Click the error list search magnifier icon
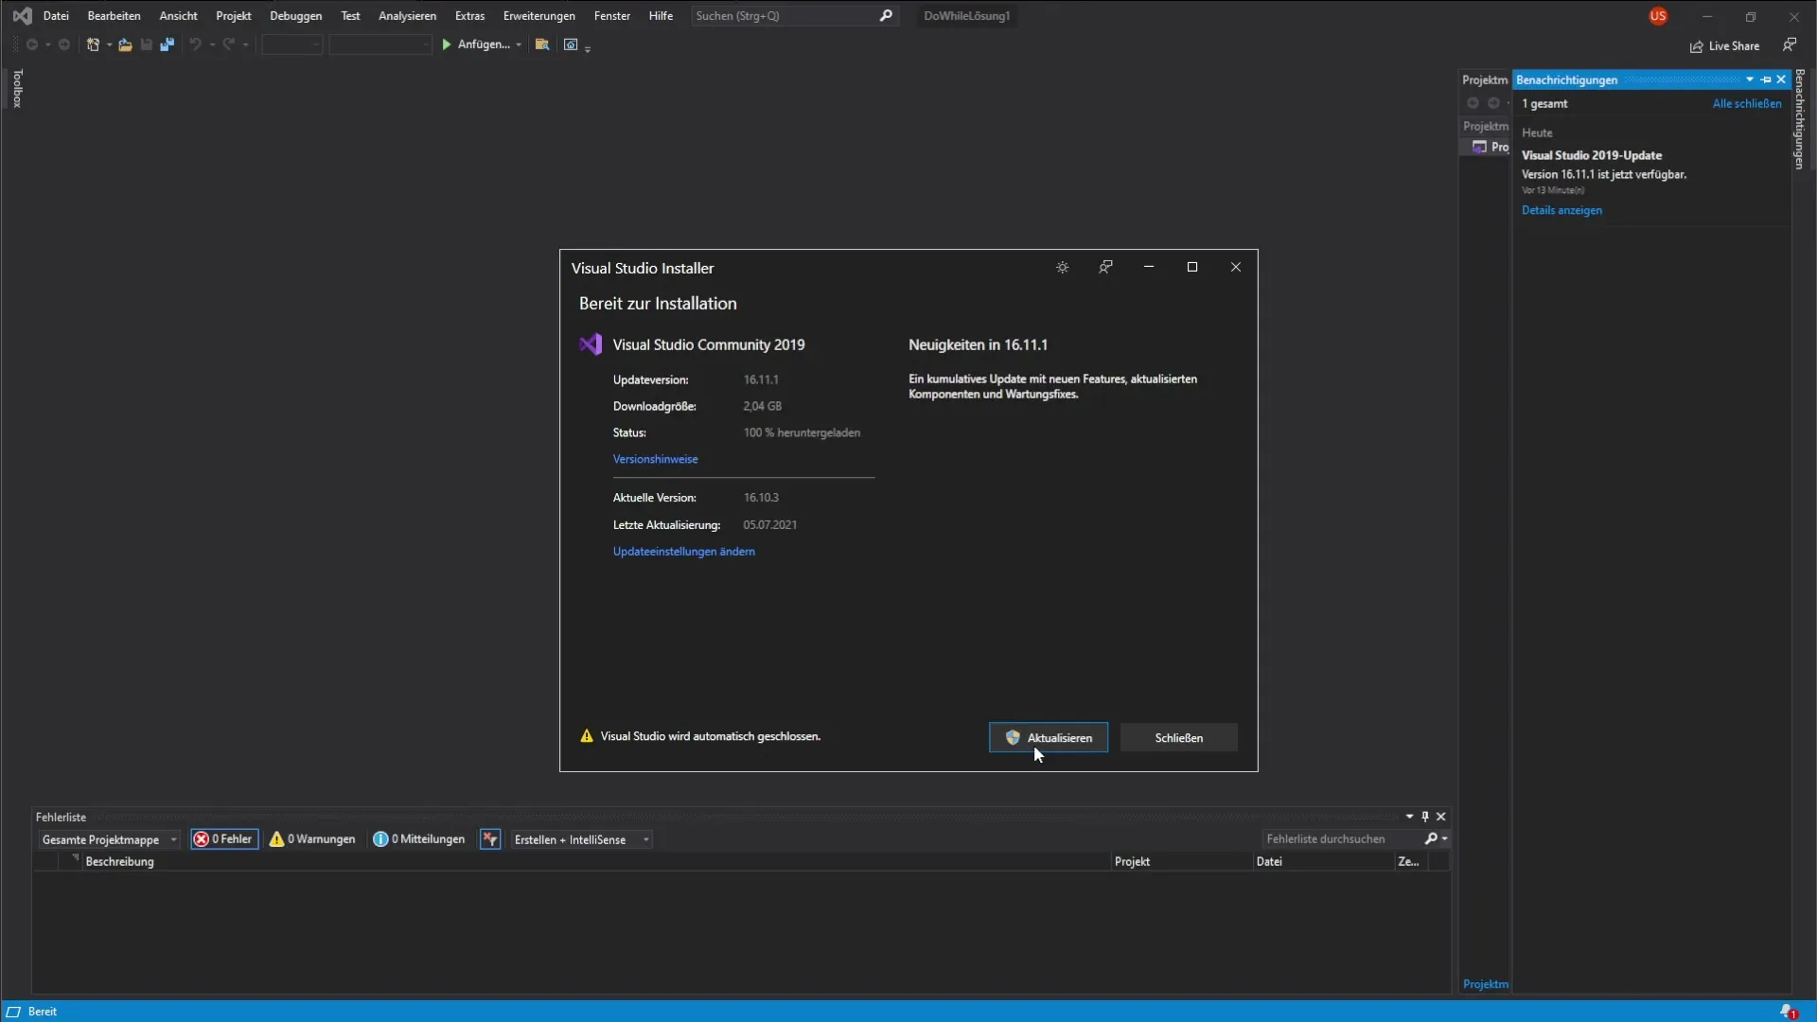Image resolution: width=1817 pixels, height=1022 pixels. pyautogui.click(x=1431, y=838)
